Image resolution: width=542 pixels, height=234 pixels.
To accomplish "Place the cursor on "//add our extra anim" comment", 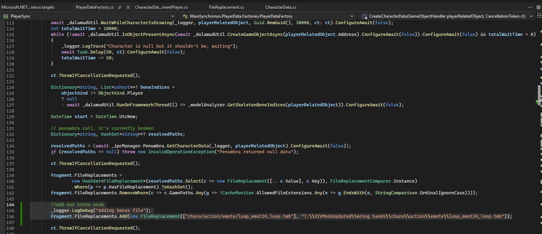I will (77, 205).
